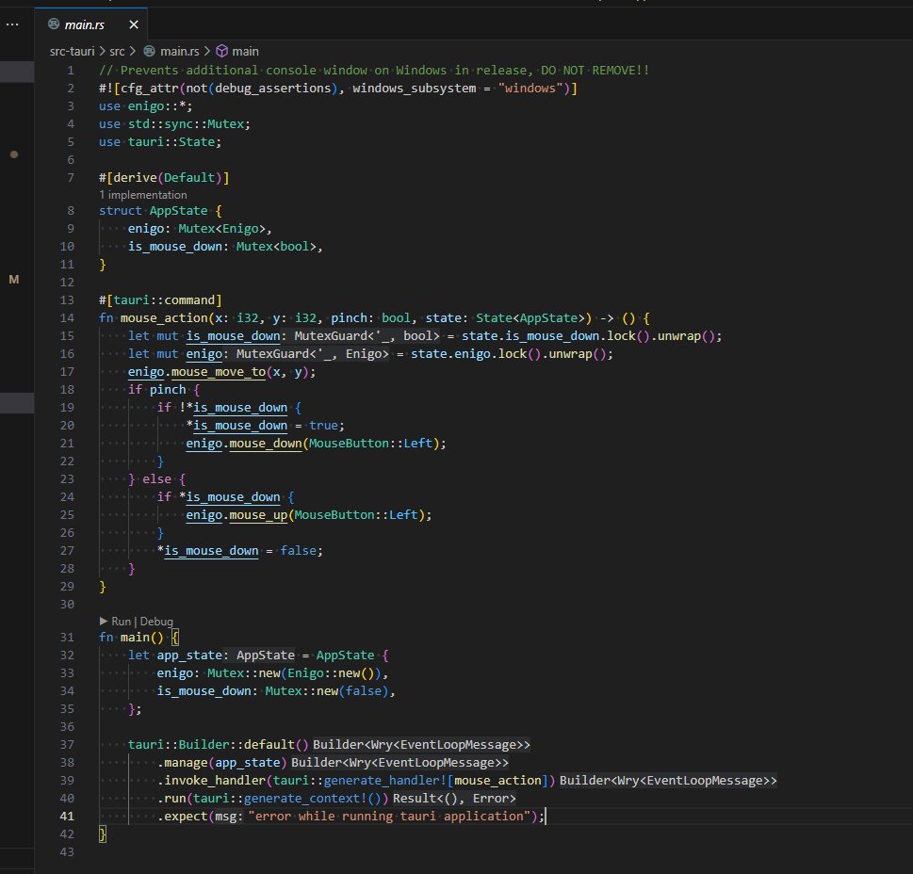Click the Run code lens above main

click(x=121, y=622)
